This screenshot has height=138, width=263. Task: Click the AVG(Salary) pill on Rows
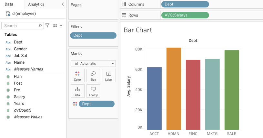coord(185,15)
